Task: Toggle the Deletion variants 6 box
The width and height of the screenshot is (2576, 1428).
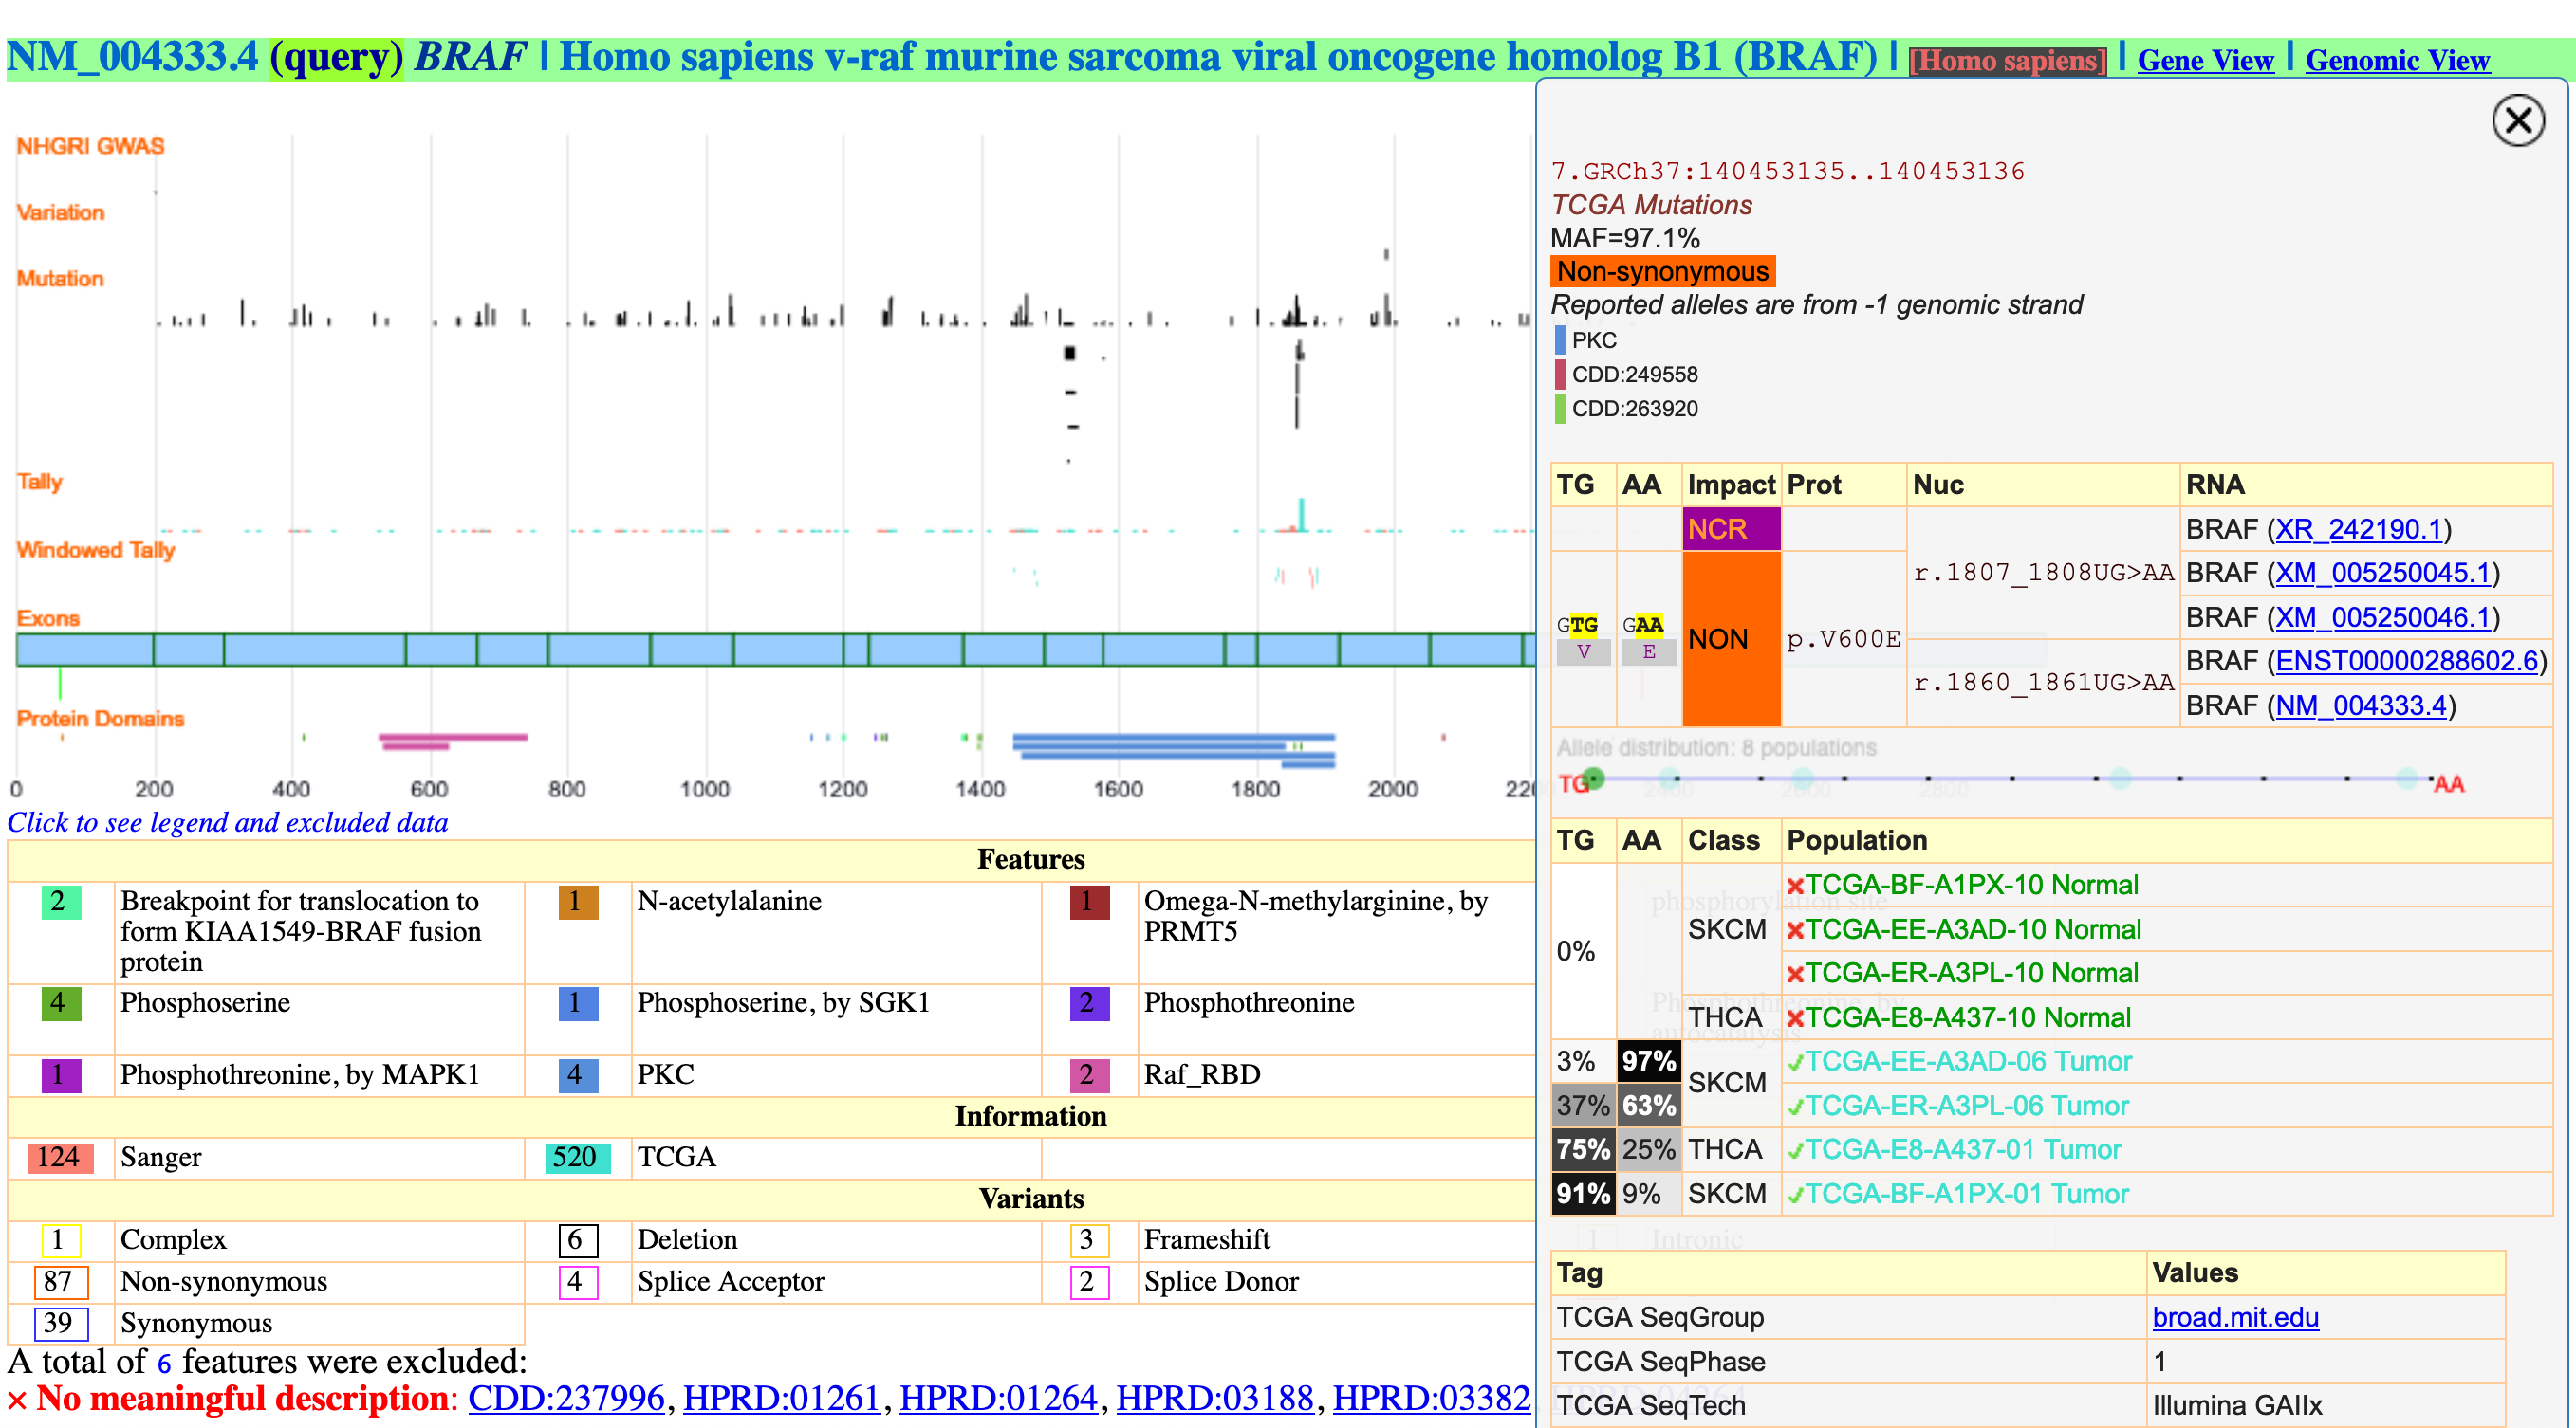Action: click(x=576, y=1239)
